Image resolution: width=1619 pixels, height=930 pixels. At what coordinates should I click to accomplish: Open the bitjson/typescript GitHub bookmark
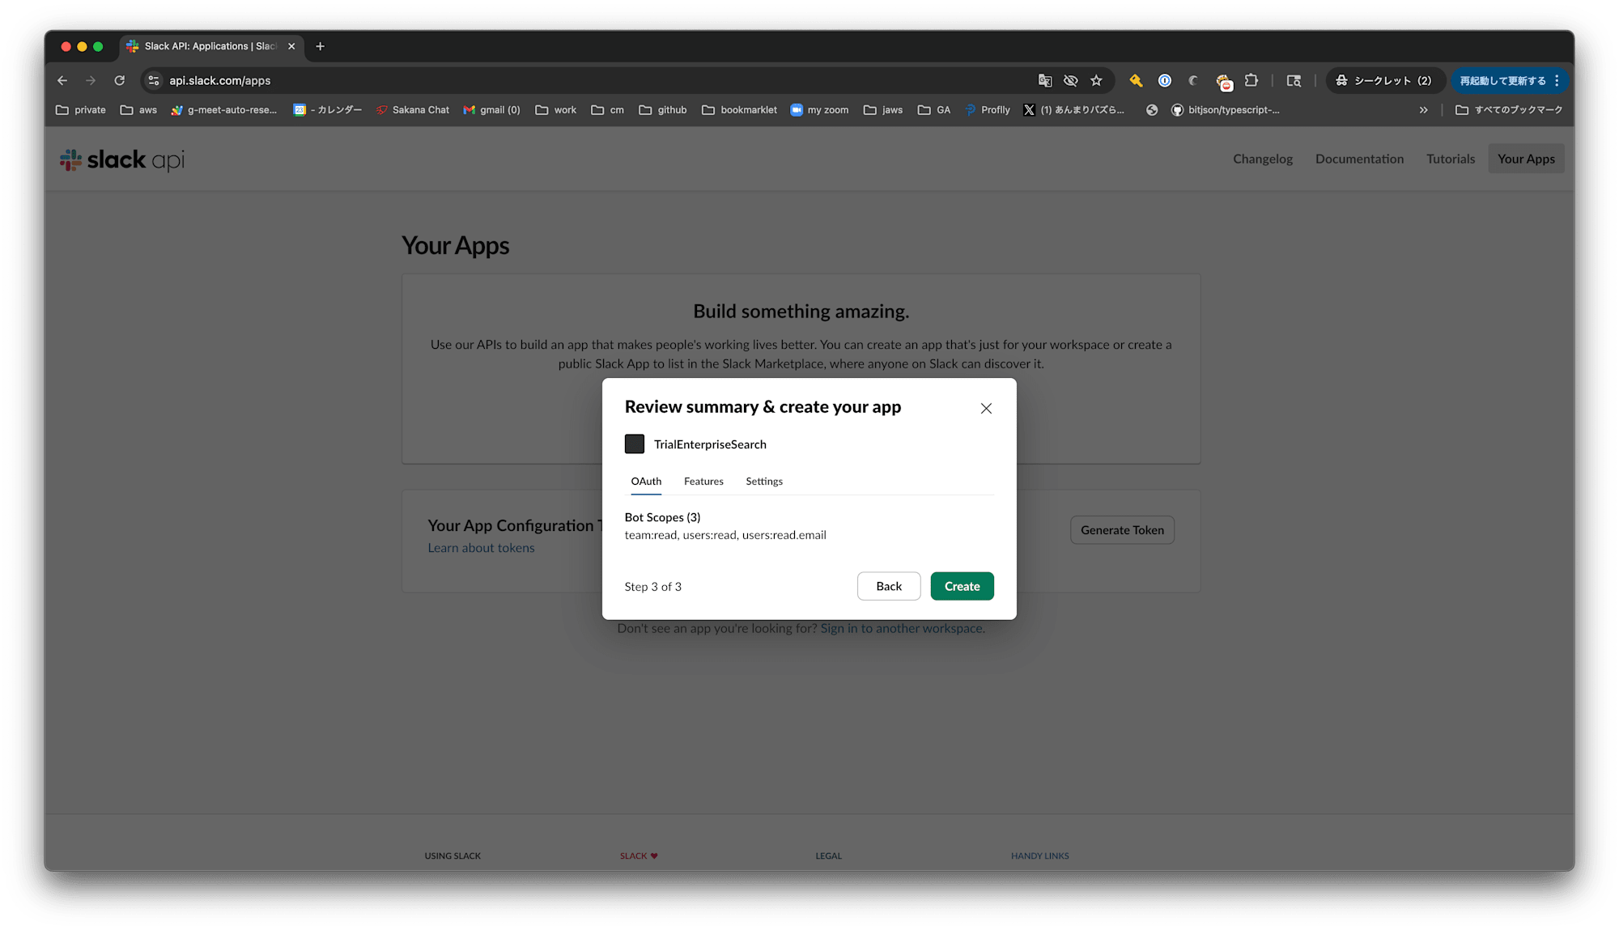click(x=1226, y=110)
